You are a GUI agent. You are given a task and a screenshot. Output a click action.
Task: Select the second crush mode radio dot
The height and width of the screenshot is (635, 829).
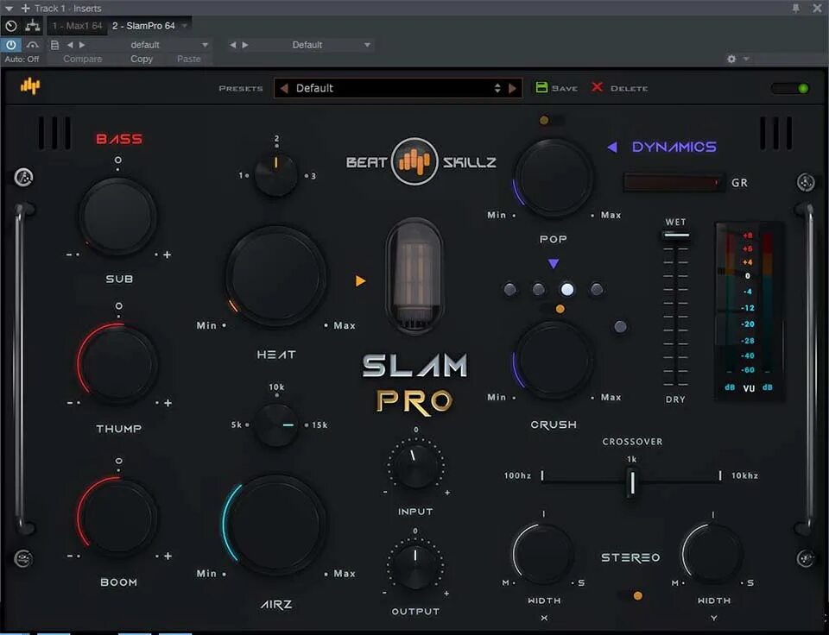pos(538,289)
